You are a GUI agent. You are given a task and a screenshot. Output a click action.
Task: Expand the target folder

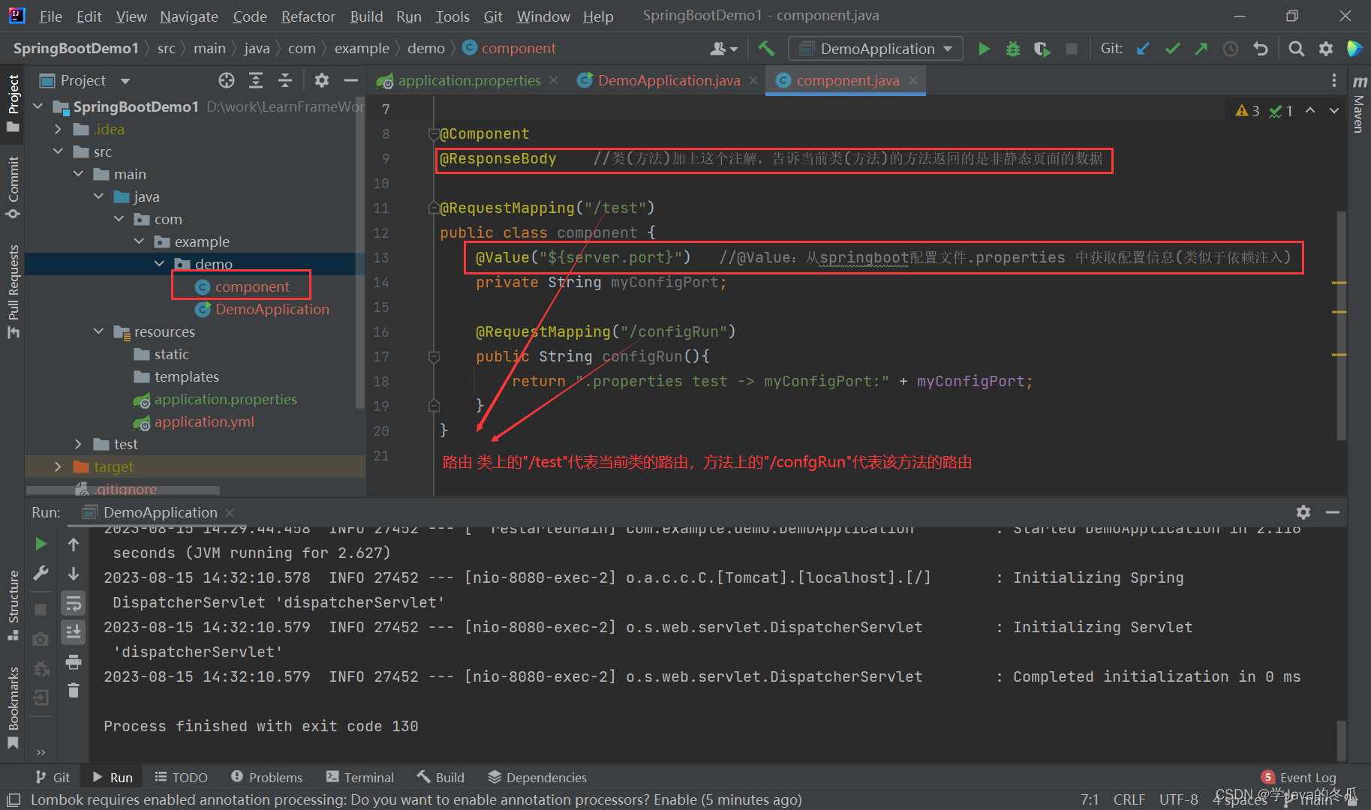tap(58, 466)
